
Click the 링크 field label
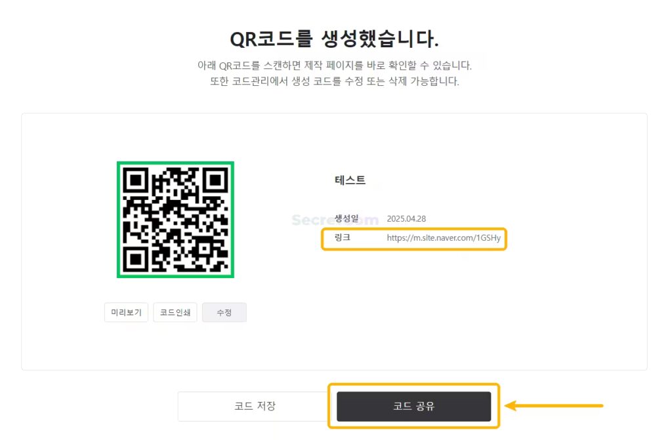click(x=342, y=237)
